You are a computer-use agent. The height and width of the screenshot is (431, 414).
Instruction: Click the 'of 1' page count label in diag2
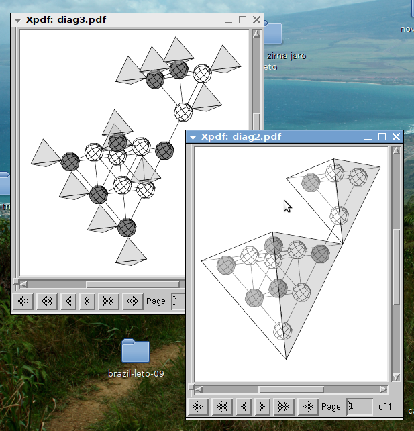click(x=384, y=407)
